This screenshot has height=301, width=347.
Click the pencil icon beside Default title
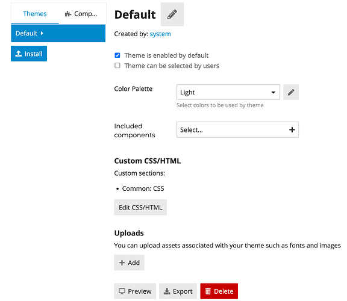point(172,14)
